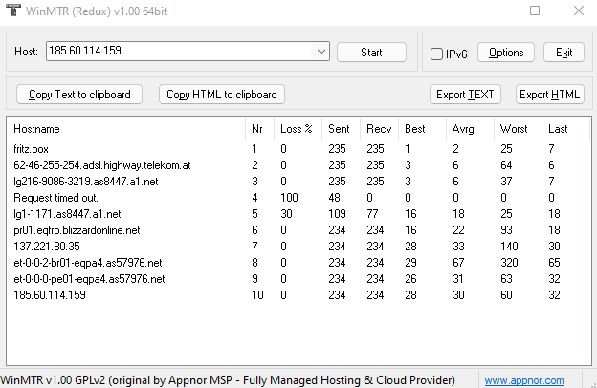This screenshot has width=597, height=388.
Task: Expand the Host address dropdown
Action: [x=321, y=52]
